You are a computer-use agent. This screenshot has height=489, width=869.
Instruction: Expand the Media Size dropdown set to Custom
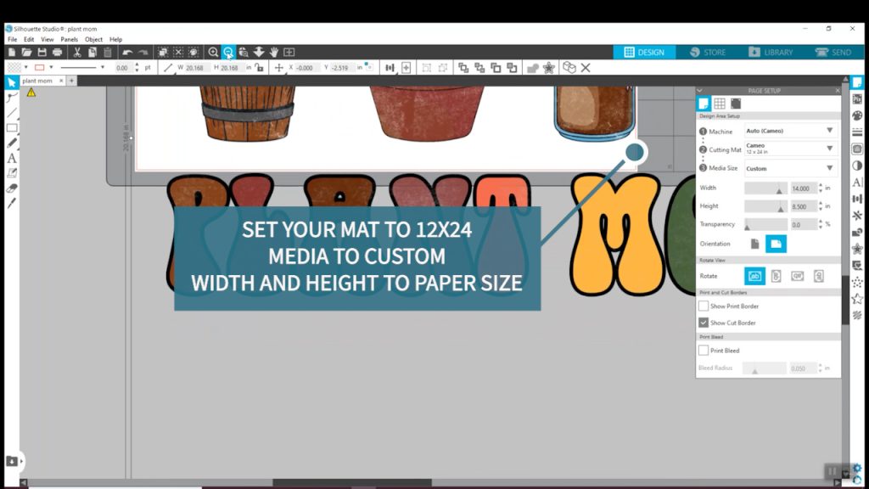(790, 167)
